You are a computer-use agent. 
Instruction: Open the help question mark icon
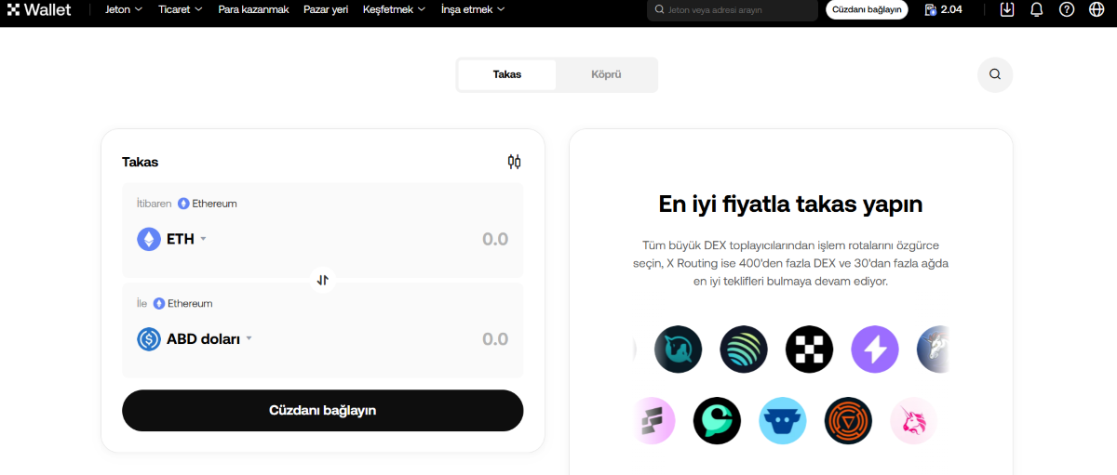pyautogui.click(x=1067, y=9)
